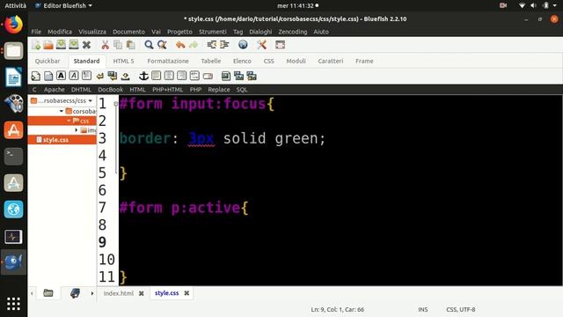This screenshot has width=563, height=317.
Task: Open the Zencoding menu
Action: (x=293, y=32)
